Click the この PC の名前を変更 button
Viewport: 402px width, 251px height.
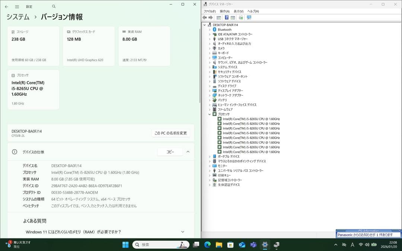170,133
